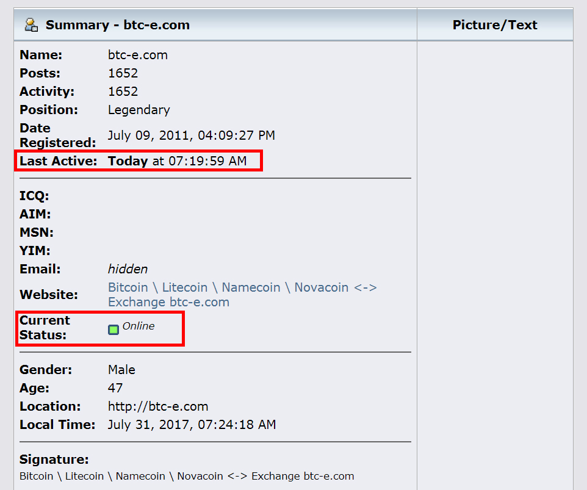This screenshot has width=587, height=490.
Task: Click the profile summary user icon
Action: pos(32,25)
